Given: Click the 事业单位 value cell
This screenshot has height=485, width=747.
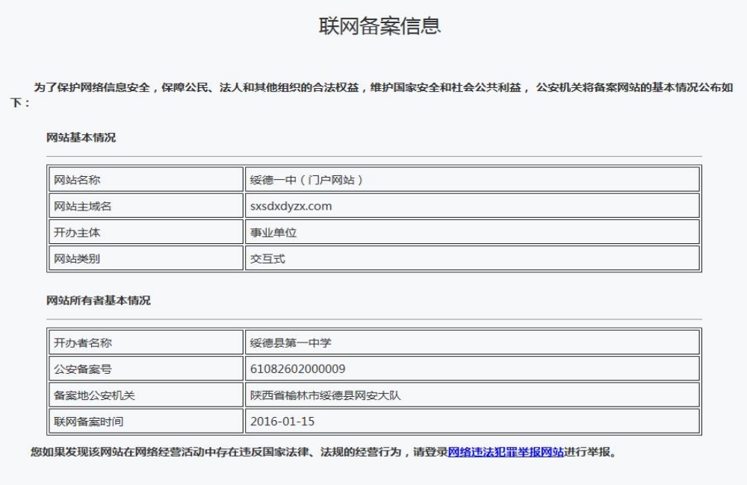Looking at the screenshot, I should pos(472,232).
